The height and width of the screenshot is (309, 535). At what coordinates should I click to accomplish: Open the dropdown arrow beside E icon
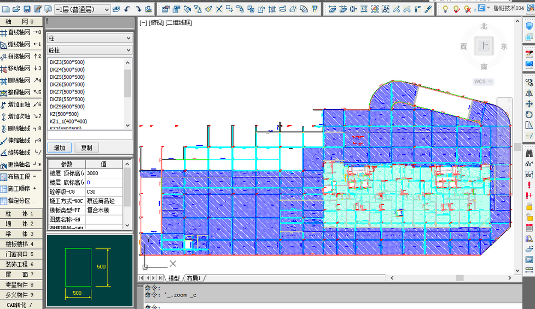(x=489, y=8)
